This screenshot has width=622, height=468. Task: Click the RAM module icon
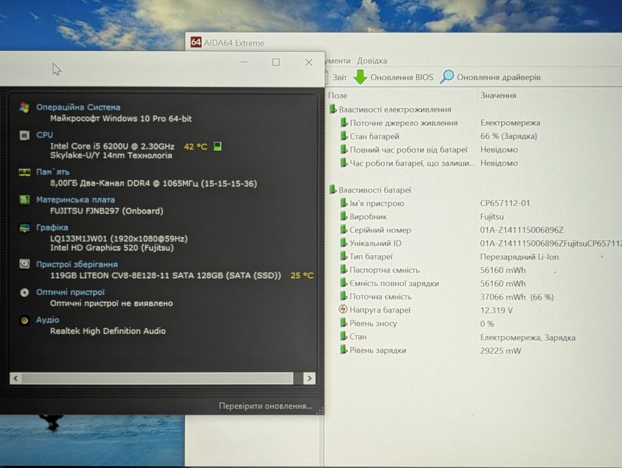coord(24,172)
